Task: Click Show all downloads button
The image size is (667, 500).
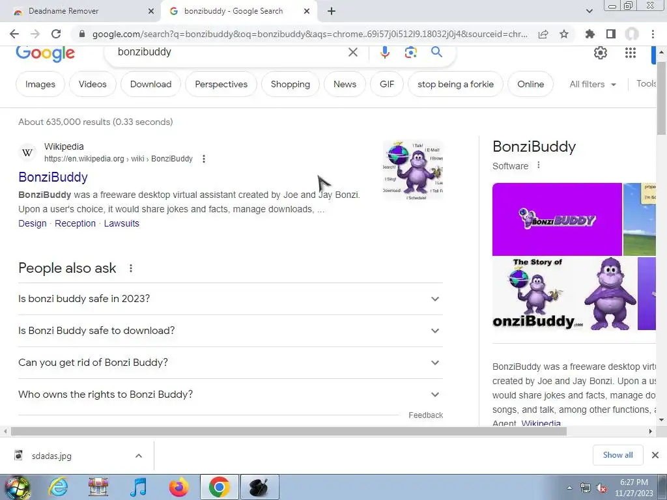Action: pos(617,455)
